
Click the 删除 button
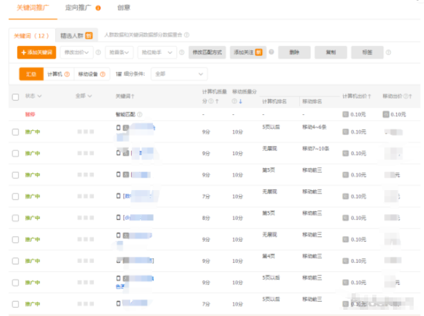(295, 52)
